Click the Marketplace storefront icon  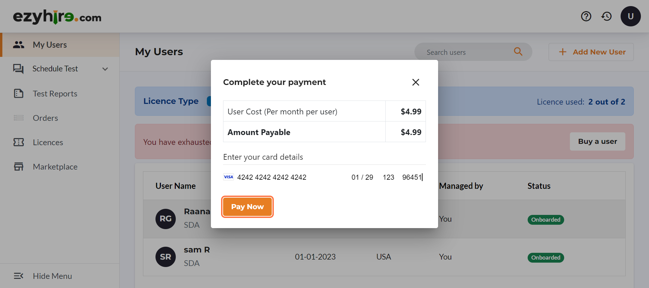tap(19, 167)
